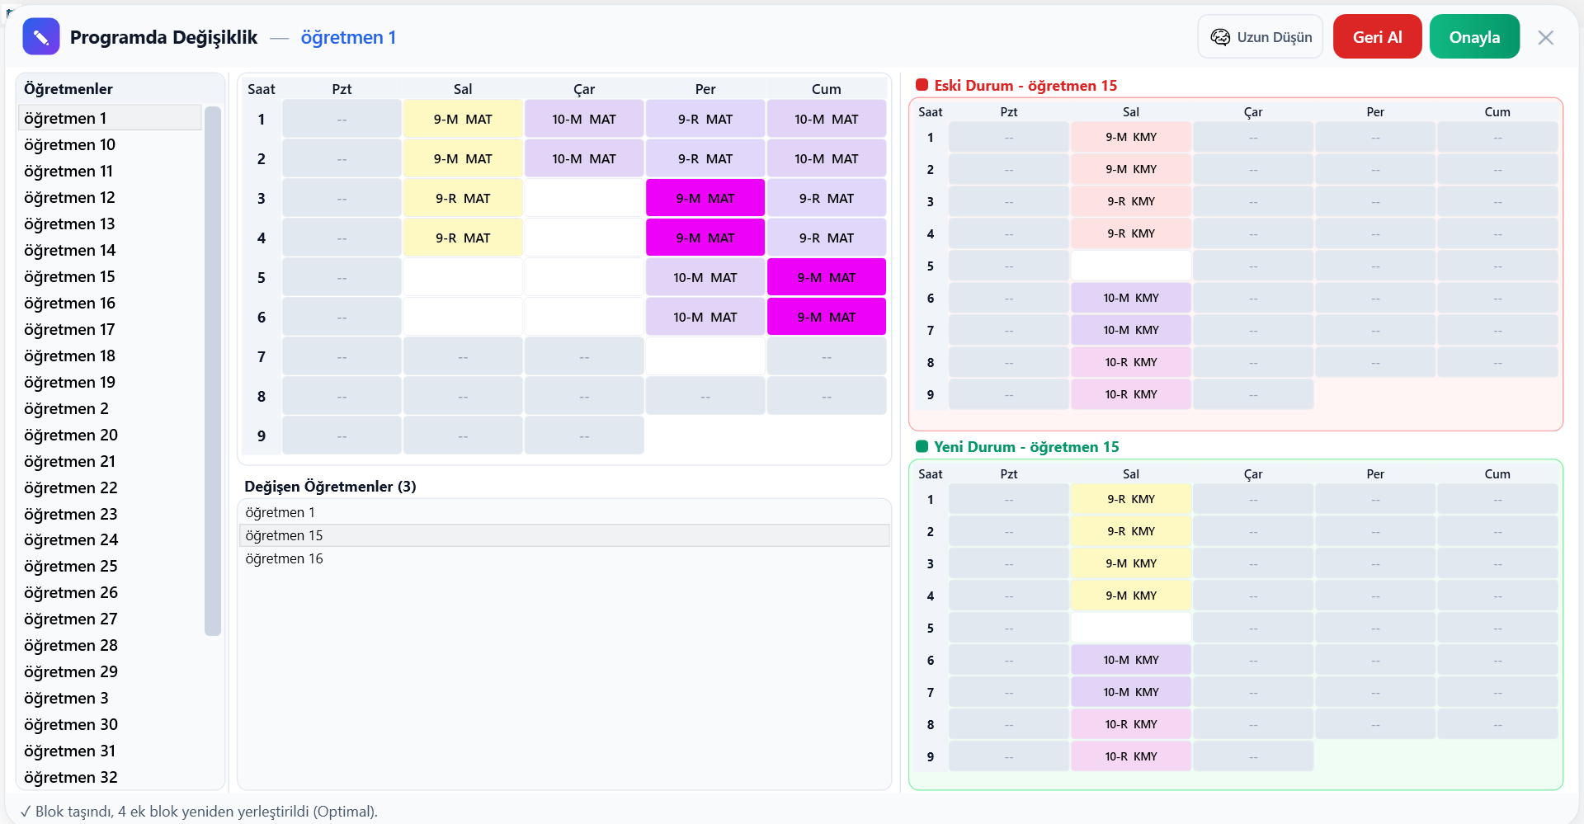Select öğretmen 16 in Değişen Öğretmenler list
1584x824 pixels.
click(x=285, y=558)
